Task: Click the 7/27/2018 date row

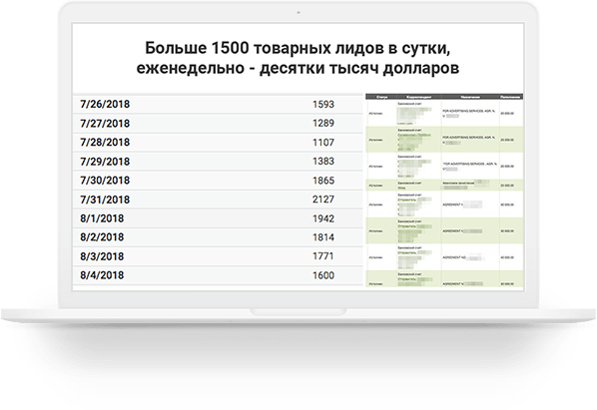Action: pos(218,124)
